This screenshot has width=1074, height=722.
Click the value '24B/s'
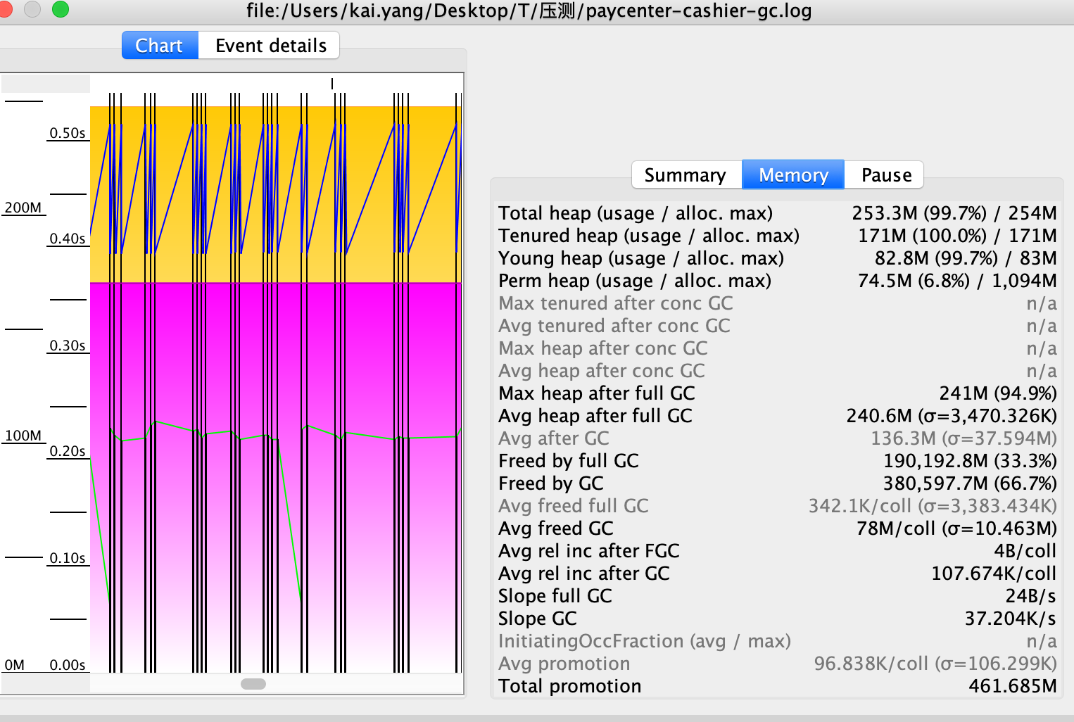click(x=1031, y=596)
